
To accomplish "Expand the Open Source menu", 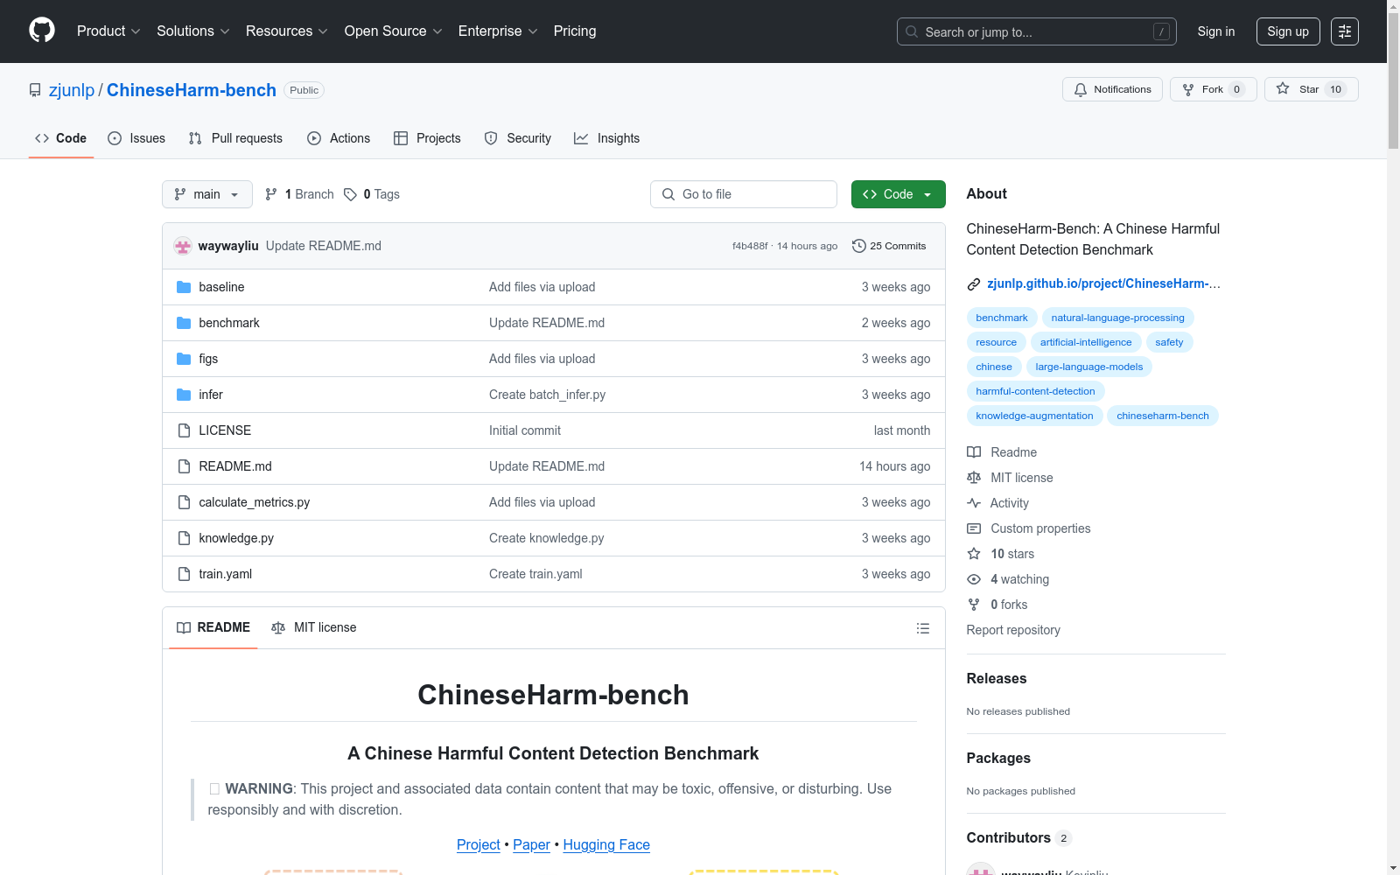I will click(394, 31).
